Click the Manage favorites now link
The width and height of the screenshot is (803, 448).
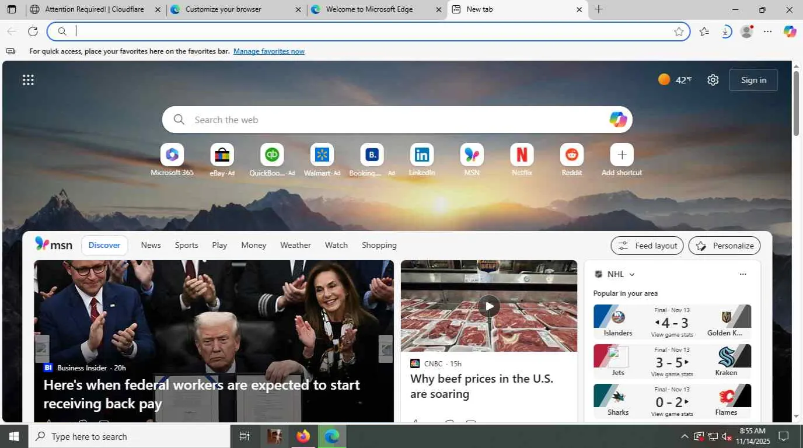(269, 51)
